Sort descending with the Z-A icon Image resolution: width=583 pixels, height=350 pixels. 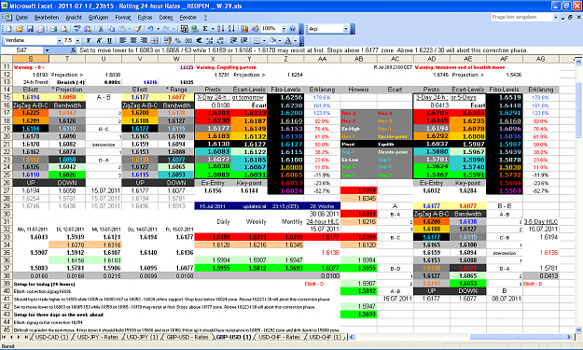point(231,29)
